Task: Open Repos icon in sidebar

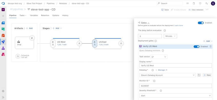Action: tap(3, 35)
